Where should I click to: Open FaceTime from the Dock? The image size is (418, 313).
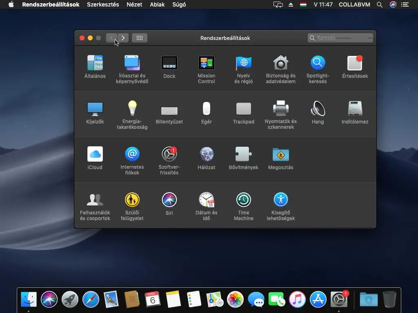[x=276, y=299]
